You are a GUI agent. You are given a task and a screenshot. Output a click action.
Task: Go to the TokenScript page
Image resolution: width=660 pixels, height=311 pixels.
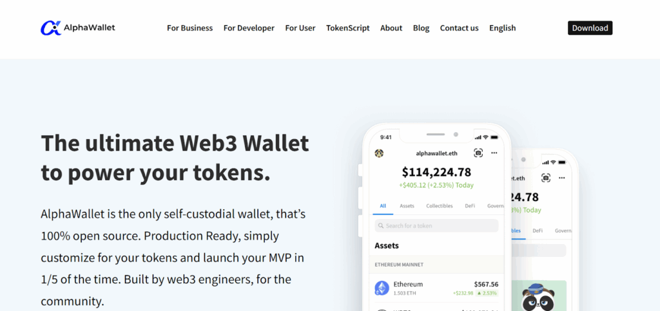(x=347, y=28)
